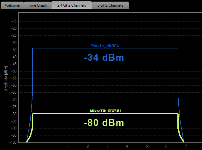Click channel 5 on the x-axis
This screenshot has width=202, height=150.
(147, 146)
